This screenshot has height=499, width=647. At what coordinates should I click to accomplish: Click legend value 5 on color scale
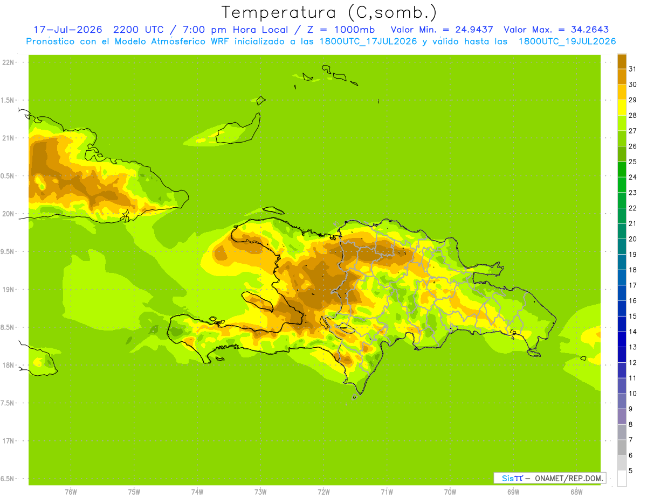[631, 471]
